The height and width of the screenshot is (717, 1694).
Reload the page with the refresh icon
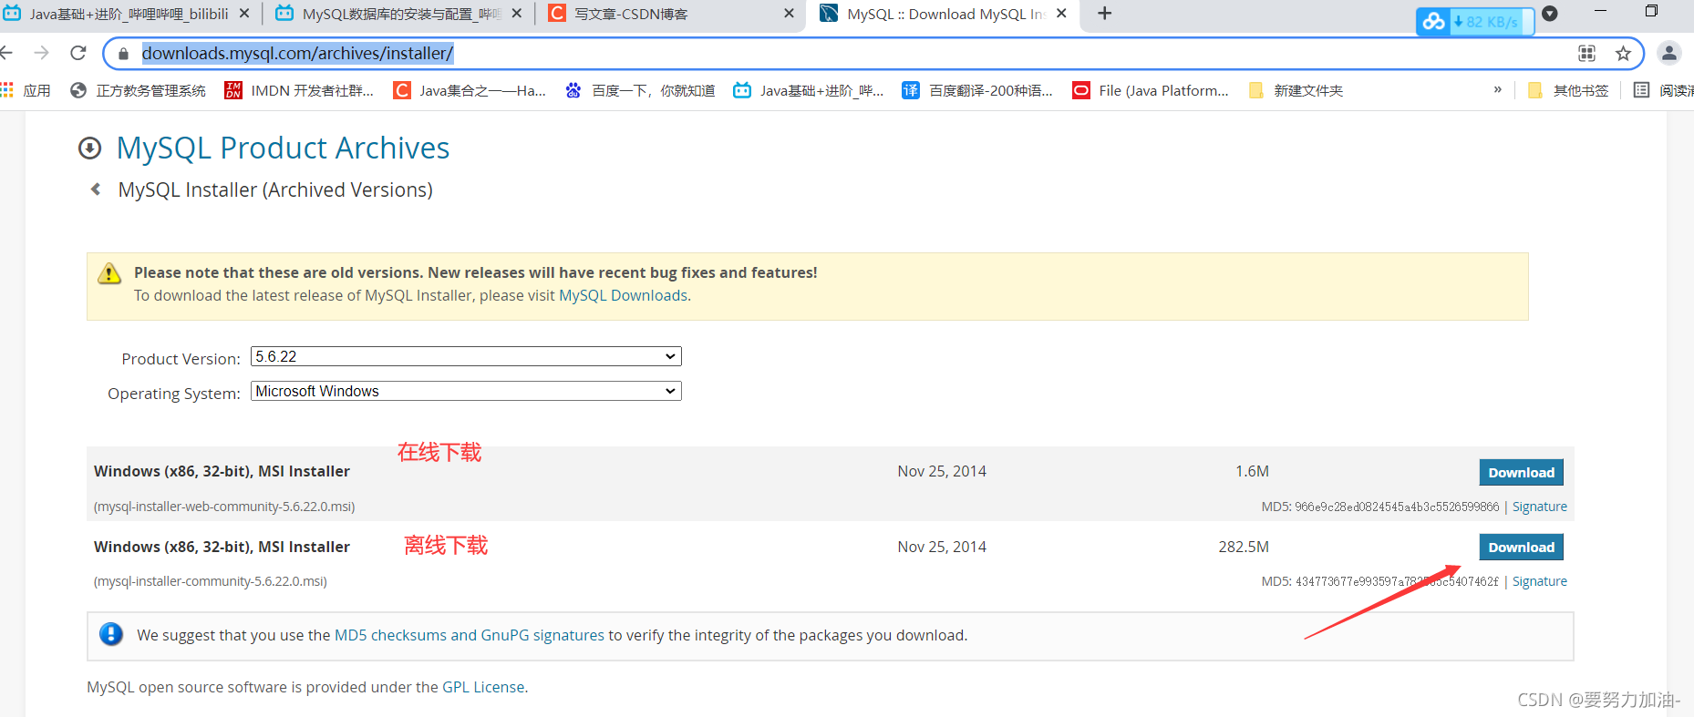tap(78, 53)
